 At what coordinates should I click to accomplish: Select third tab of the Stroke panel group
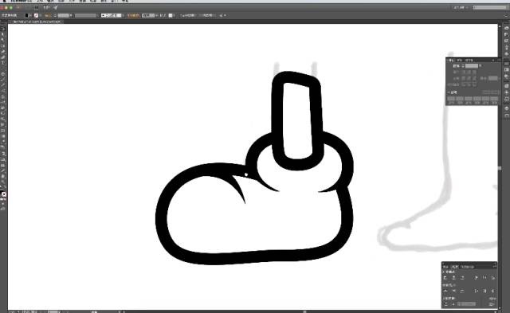(x=469, y=61)
